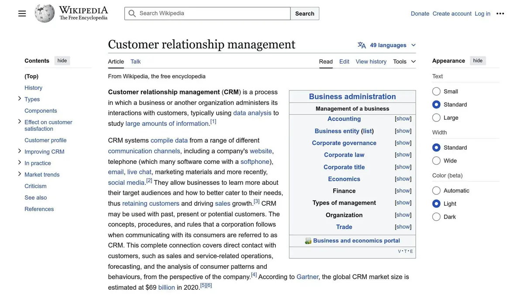Expand Market trends section in contents

(x=19, y=174)
